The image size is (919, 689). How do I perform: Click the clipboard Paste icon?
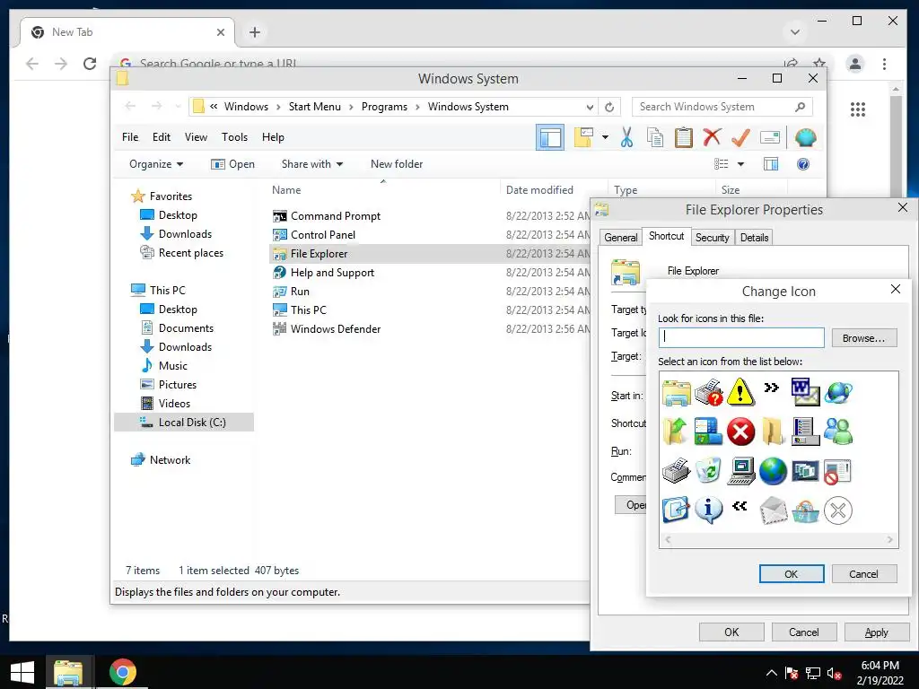[x=683, y=137]
